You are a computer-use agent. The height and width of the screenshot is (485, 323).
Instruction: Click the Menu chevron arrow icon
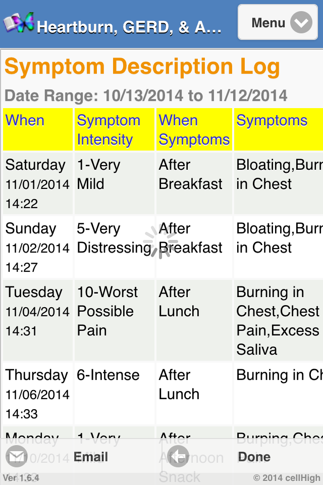[301, 23]
